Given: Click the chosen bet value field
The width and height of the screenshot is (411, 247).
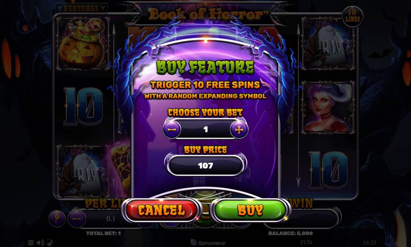Looking at the screenshot, I should pos(205,129).
